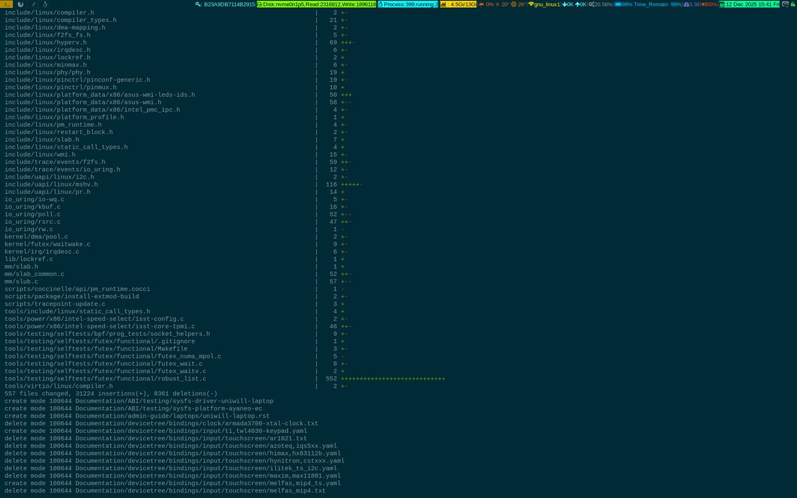Click tools/power/x86/intel-speed-select/isst-core-tpmi.c line
The image size is (797, 498).
click(x=100, y=326)
